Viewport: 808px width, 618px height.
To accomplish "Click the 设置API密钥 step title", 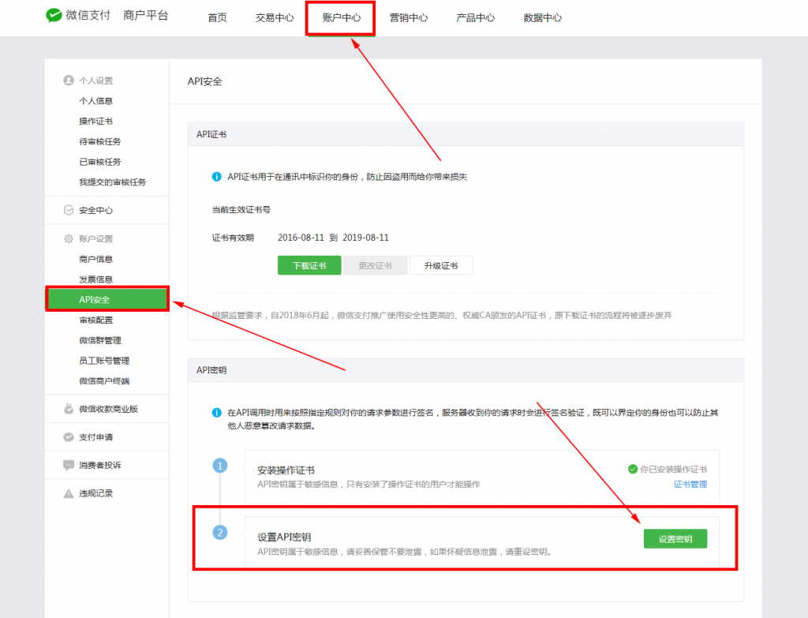I will click(284, 537).
